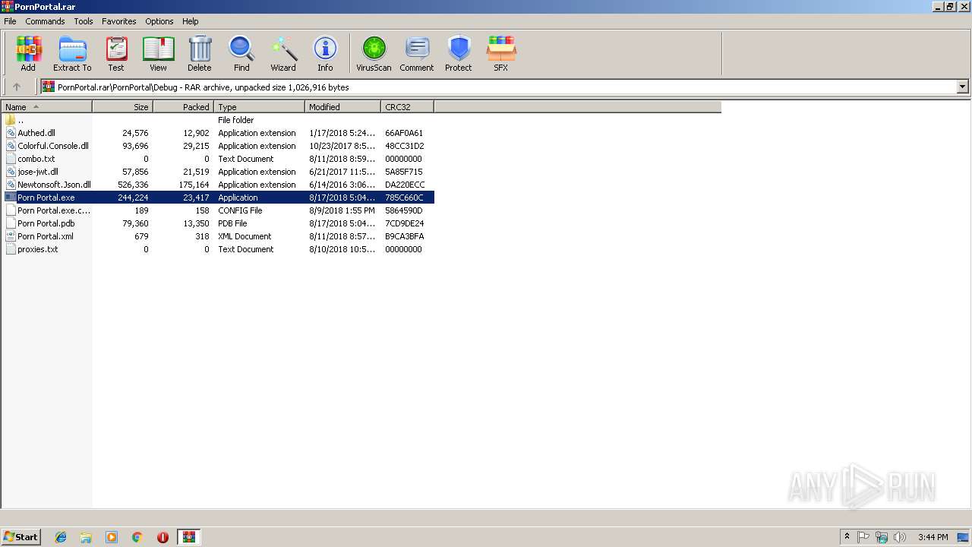Open the Commands menu
This screenshot has height=547, width=972.
45,21
